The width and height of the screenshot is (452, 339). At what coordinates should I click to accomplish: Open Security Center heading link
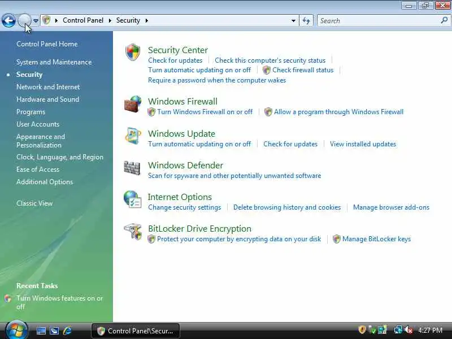pos(178,50)
